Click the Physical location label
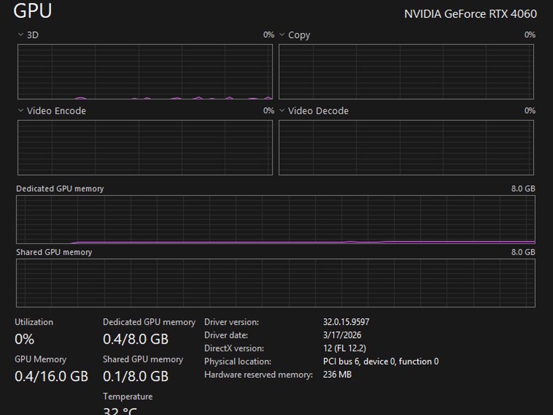The image size is (553, 415). click(238, 362)
